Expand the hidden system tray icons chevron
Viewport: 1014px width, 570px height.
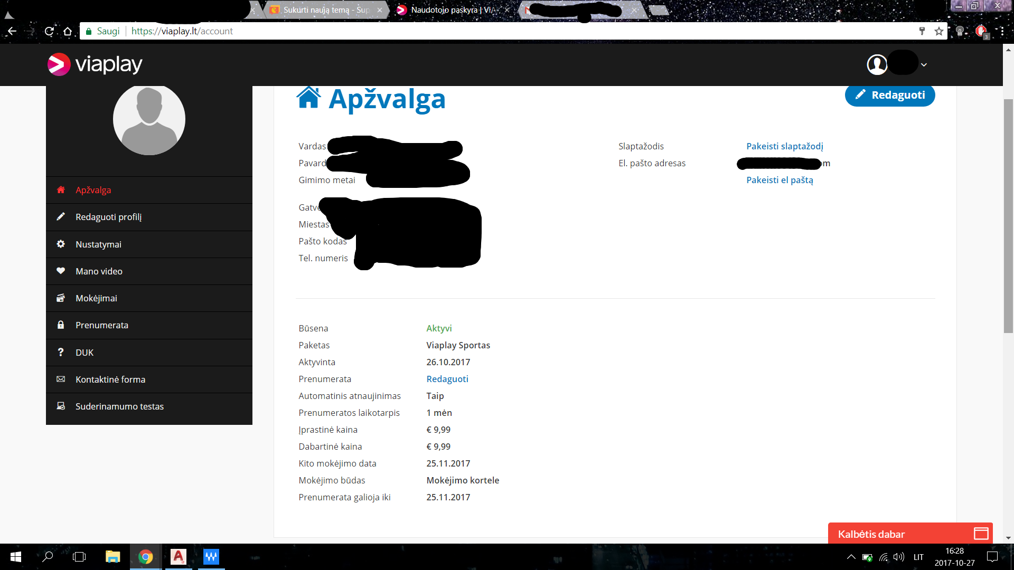[851, 557]
